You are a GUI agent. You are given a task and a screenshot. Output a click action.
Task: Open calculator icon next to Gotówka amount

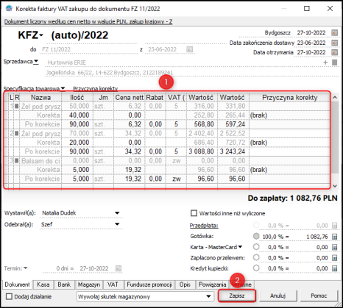tap(334, 237)
